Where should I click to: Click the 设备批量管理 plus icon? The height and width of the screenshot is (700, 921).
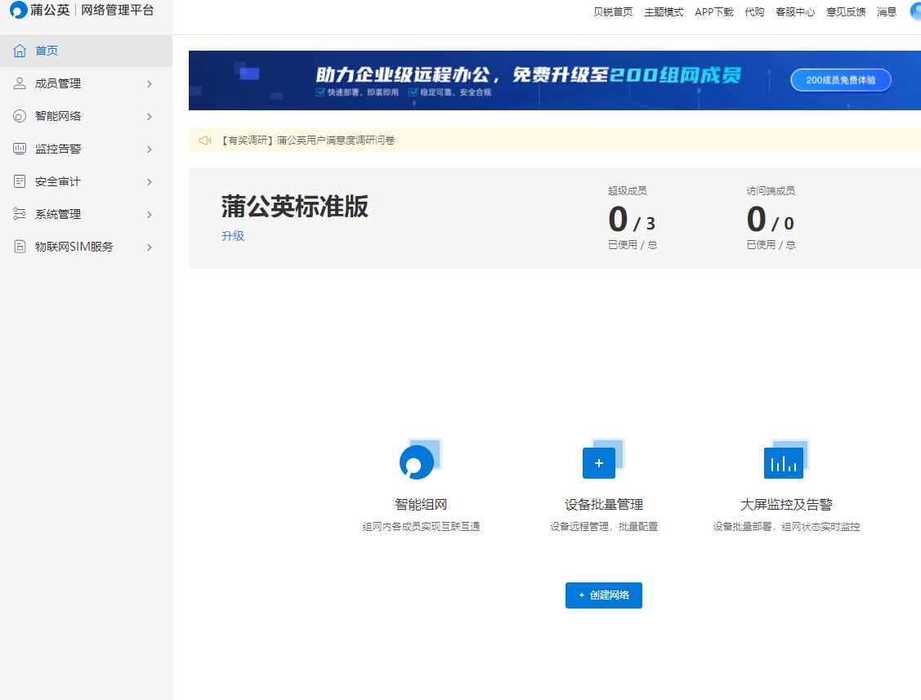601,461
